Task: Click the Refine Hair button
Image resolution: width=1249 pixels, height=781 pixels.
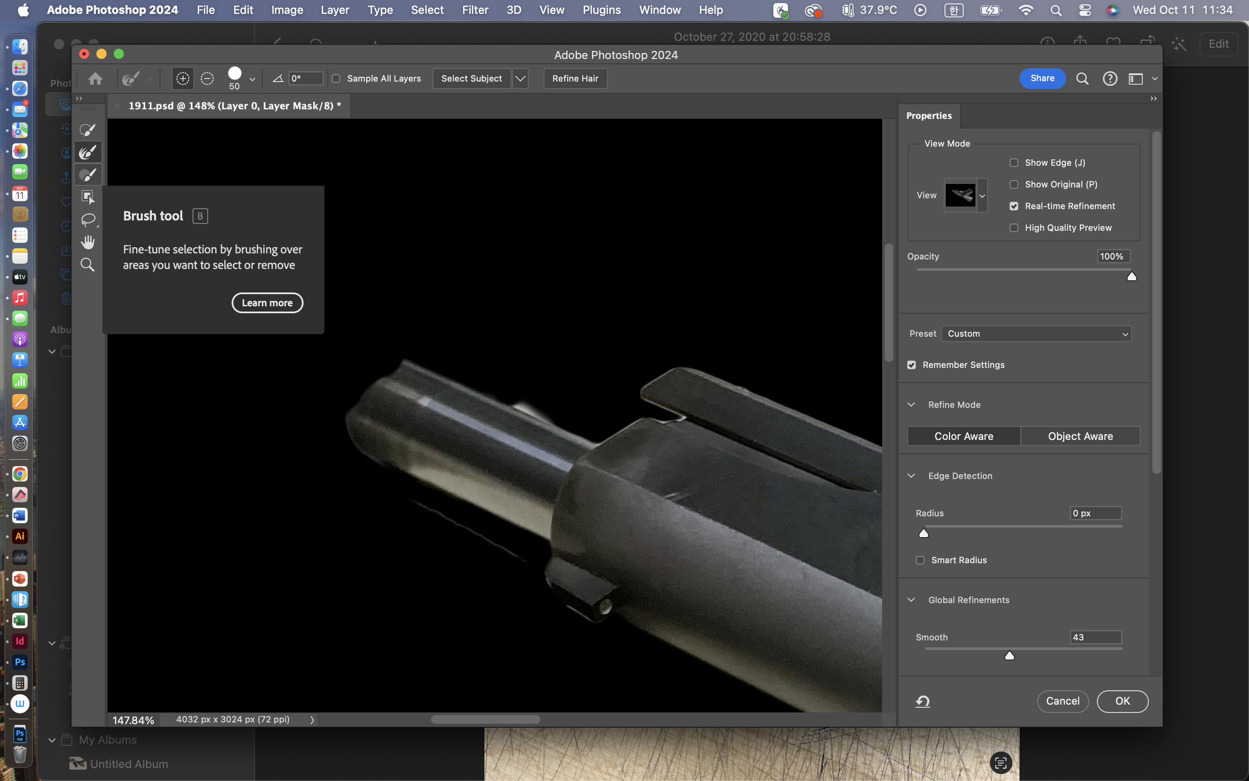Action: pyautogui.click(x=575, y=79)
